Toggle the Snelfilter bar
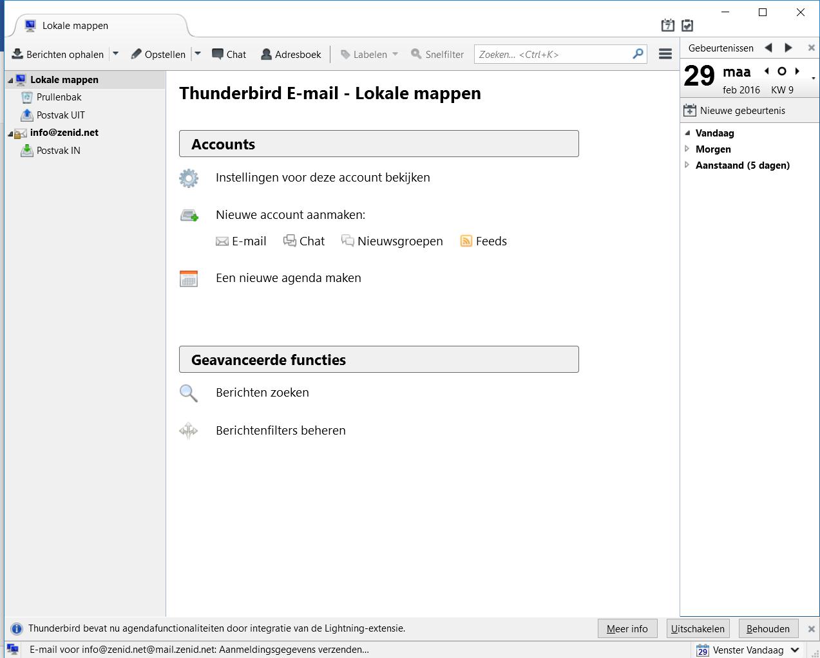Viewport: 820px width, 658px height. pyautogui.click(x=437, y=54)
